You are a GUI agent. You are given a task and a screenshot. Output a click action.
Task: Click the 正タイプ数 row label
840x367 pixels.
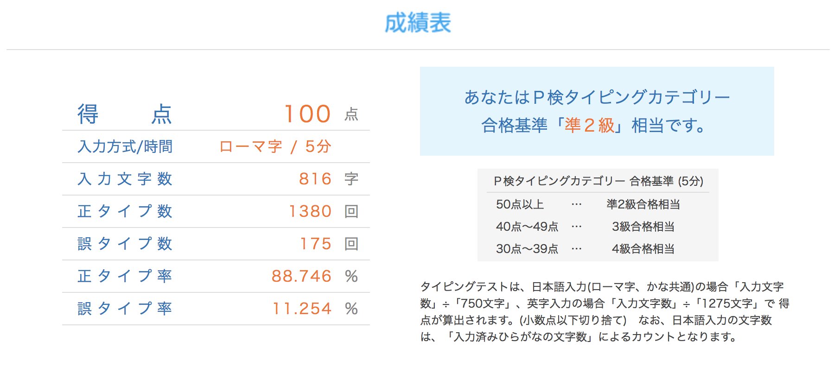[125, 211]
